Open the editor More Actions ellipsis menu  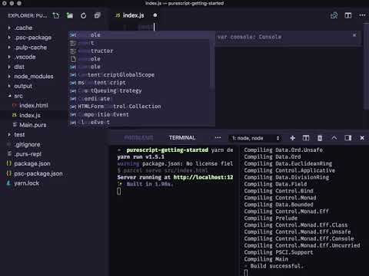(362, 15)
